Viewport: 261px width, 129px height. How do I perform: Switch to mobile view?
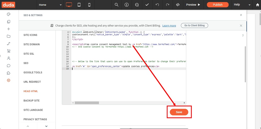(89, 5)
